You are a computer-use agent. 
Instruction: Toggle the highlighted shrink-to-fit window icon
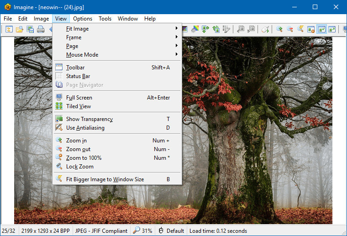click(321, 29)
